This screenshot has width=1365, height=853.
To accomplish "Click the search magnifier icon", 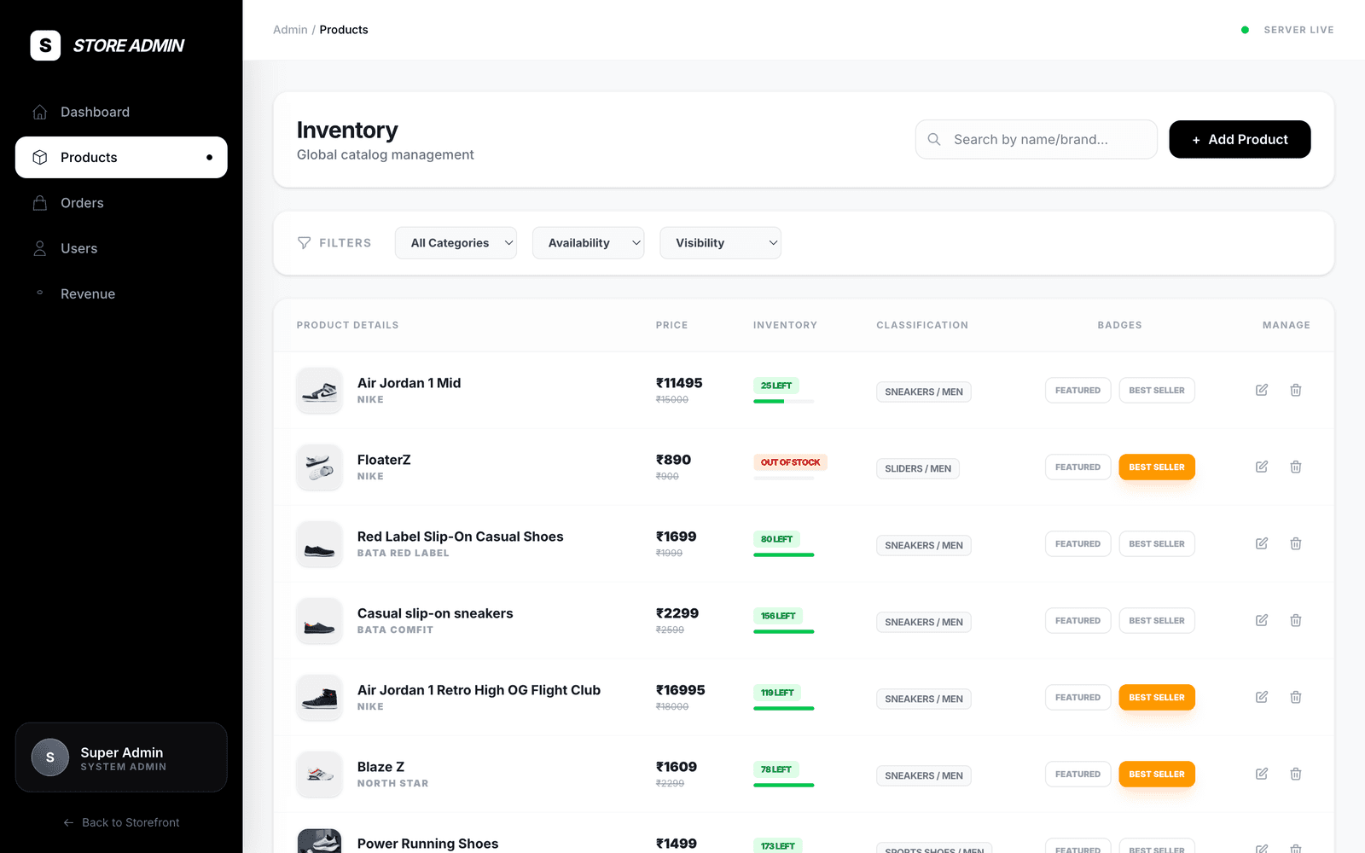I will click(934, 139).
